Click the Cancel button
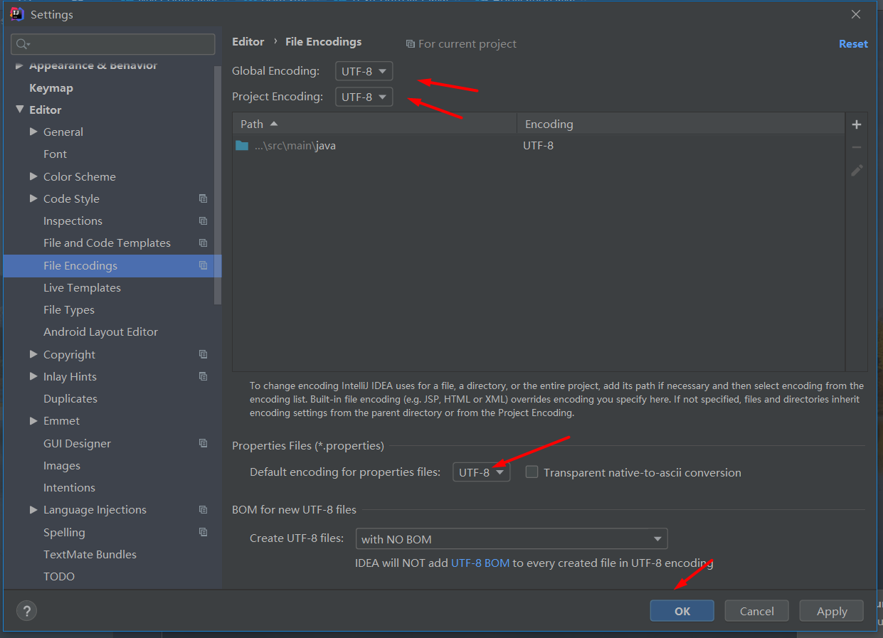The image size is (883, 638). (756, 611)
